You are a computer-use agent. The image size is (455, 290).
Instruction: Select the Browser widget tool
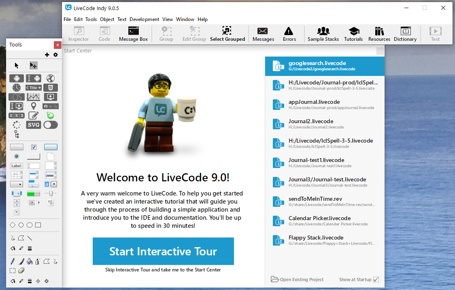click(51, 78)
